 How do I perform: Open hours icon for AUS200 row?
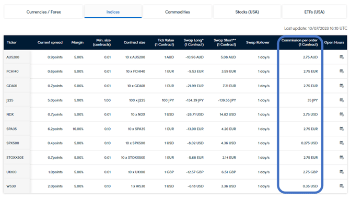(342, 57)
